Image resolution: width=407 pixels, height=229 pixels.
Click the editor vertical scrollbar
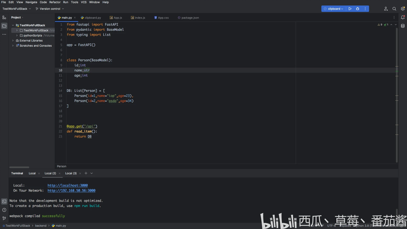[x=397, y=95]
